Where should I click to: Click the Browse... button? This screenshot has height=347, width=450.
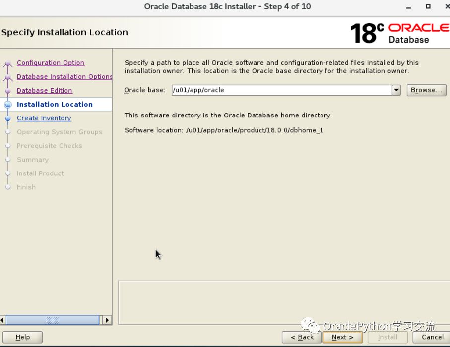[426, 90]
